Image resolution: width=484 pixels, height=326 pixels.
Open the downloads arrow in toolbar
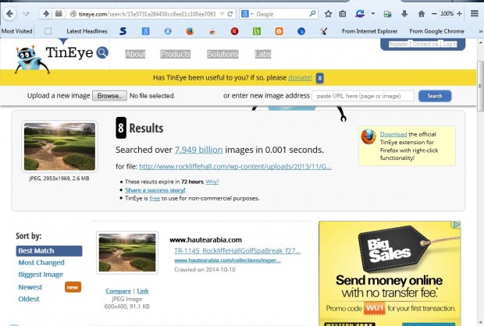(x=404, y=14)
